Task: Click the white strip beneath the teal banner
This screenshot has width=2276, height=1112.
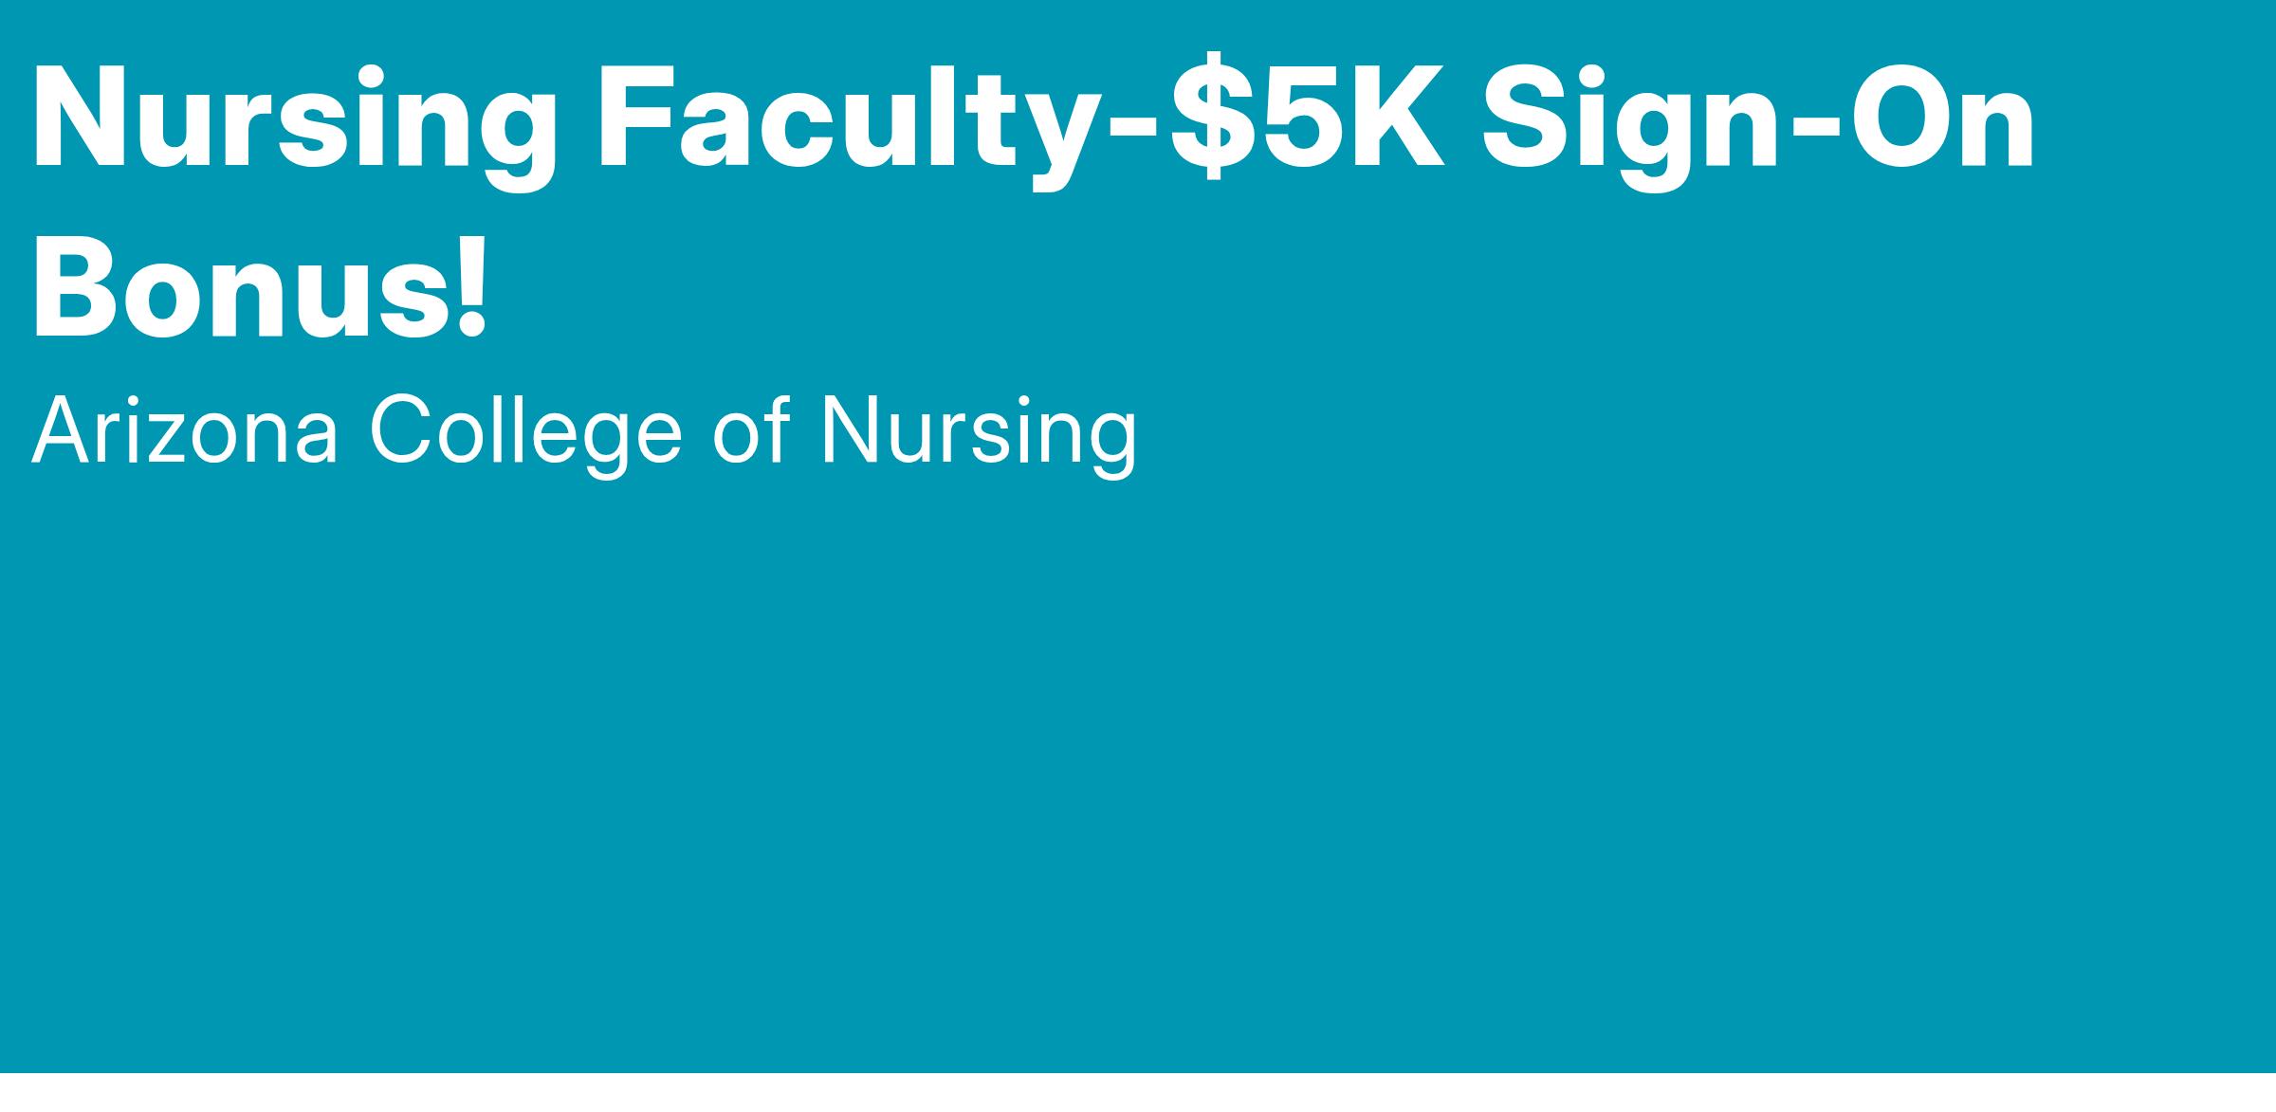Action: (x=1138, y=1093)
